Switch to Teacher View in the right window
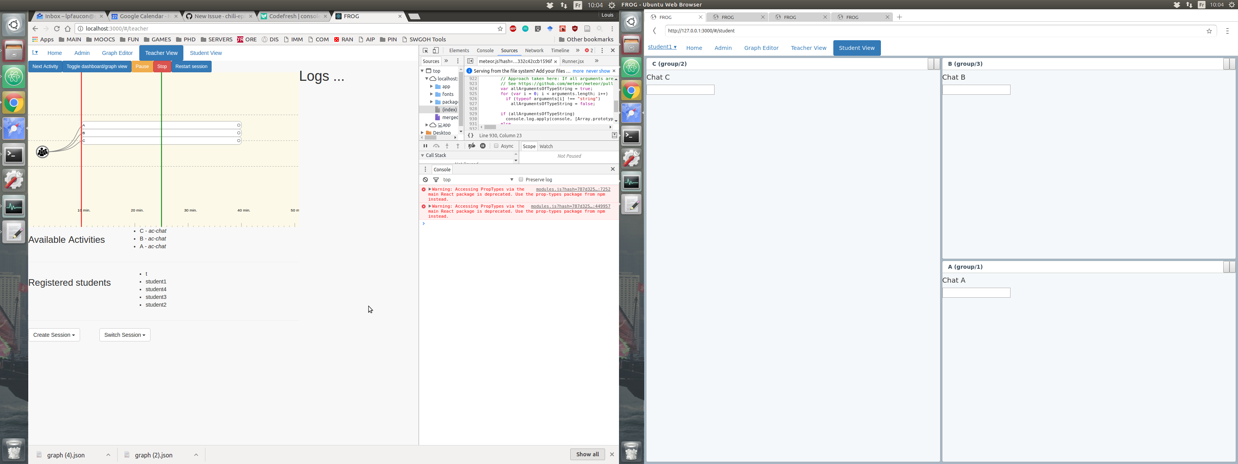1238x464 pixels. [x=808, y=48]
